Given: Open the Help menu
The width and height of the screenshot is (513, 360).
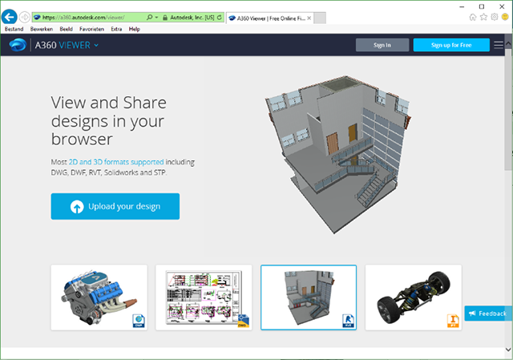Looking at the screenshot, I should [134, 29].
